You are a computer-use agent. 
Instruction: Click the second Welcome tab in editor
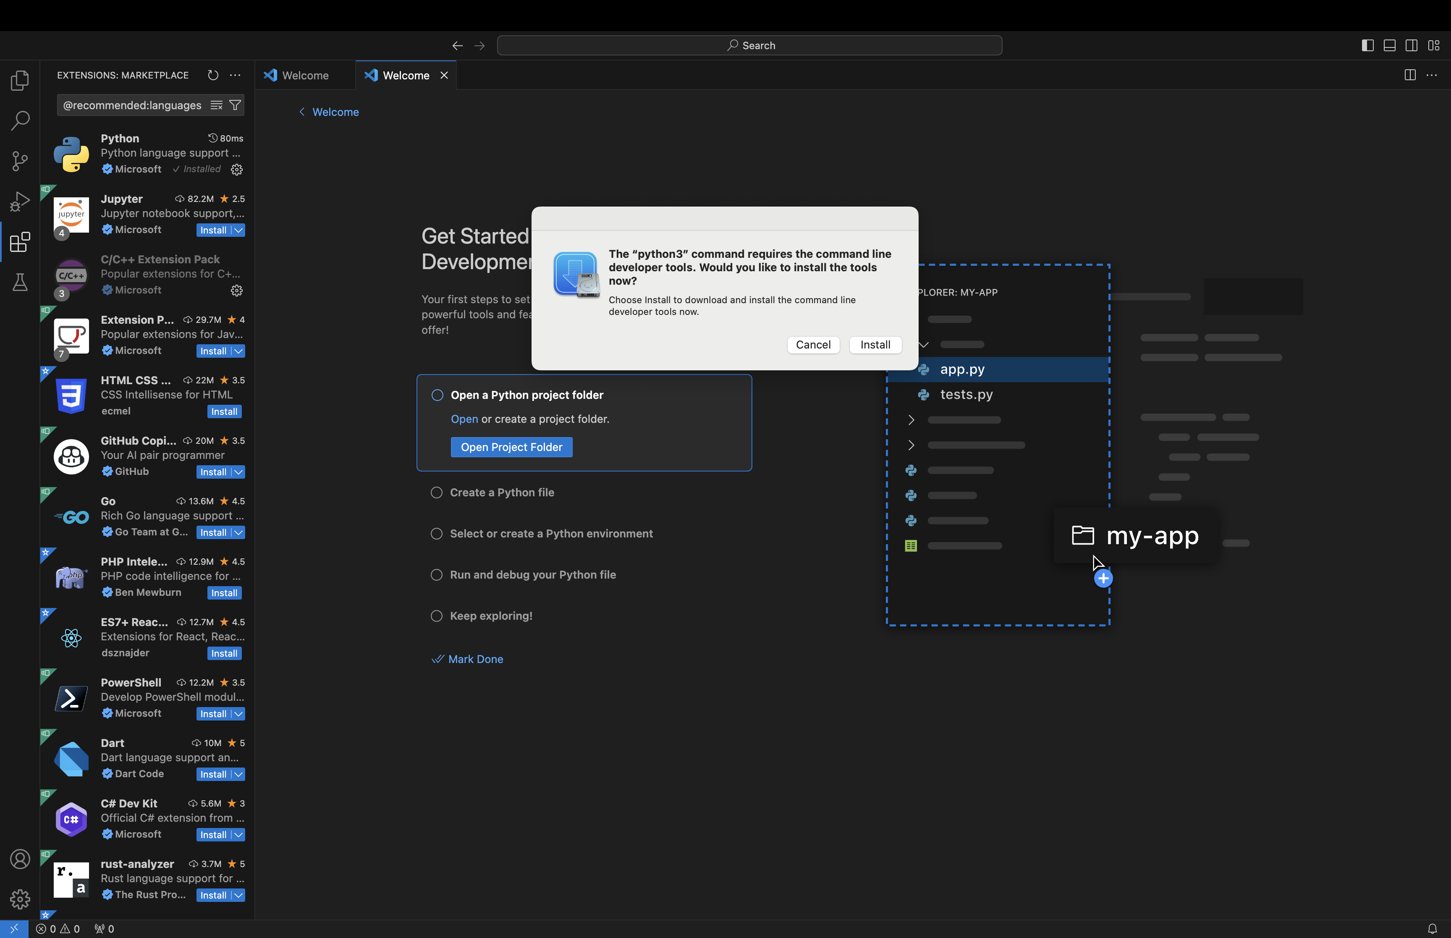click(x=406, y=75)
